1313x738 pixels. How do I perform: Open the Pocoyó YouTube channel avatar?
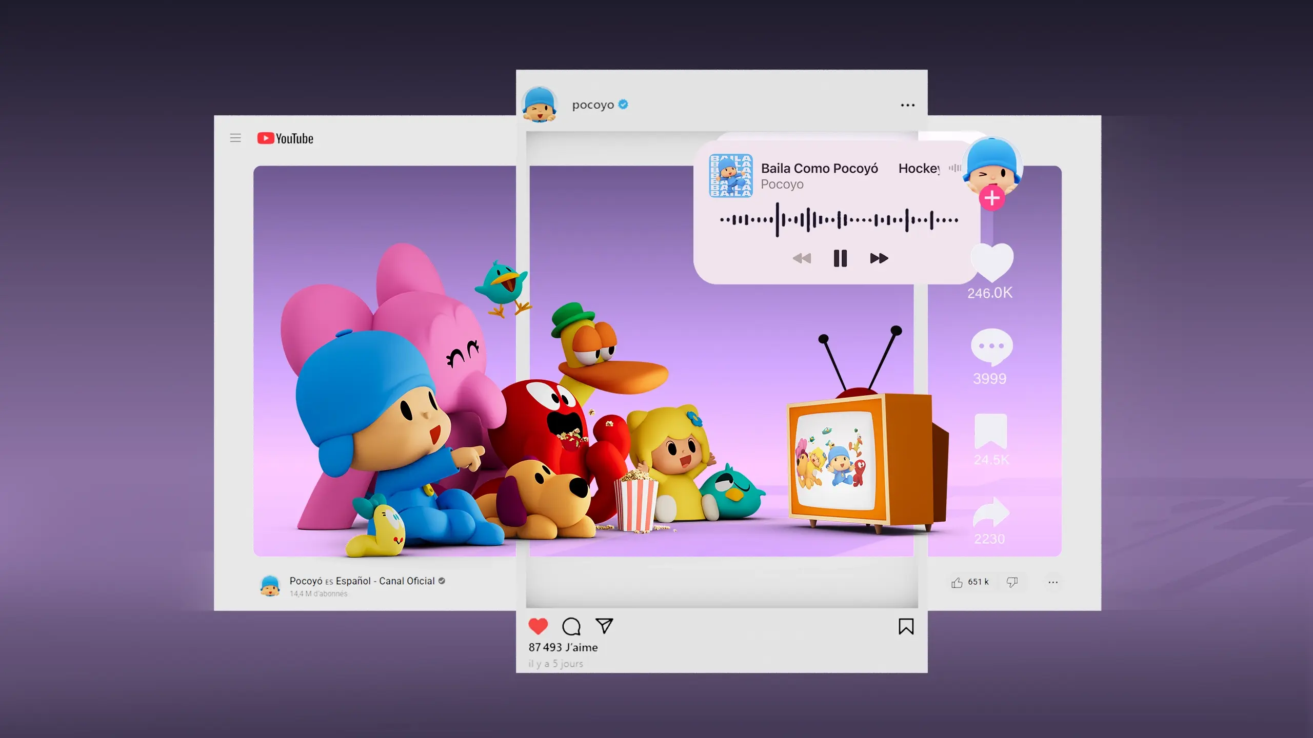(x=270, y=586)
